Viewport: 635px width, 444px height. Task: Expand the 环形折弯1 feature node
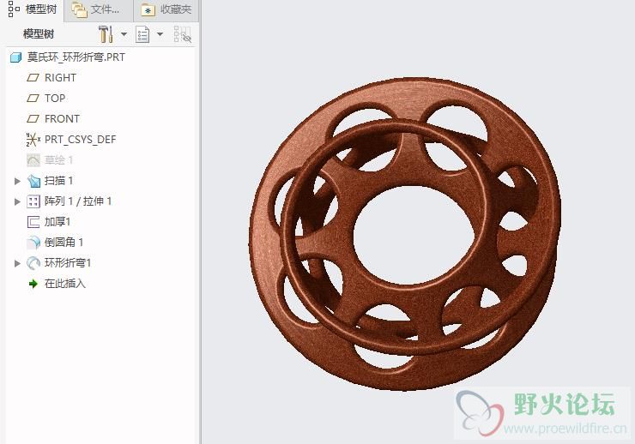pyautogui.click(x=17, y=263)
